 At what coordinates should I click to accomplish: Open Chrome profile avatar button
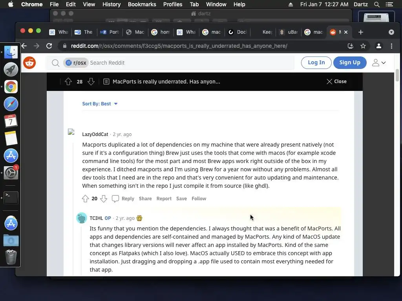[379, 46]
